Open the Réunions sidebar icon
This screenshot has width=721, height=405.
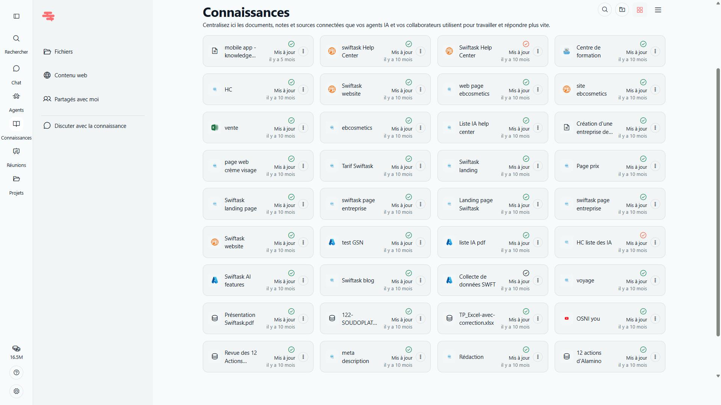click(16, 151)
